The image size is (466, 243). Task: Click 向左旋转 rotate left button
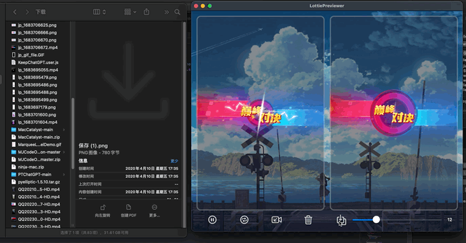[x=103, y=211]
